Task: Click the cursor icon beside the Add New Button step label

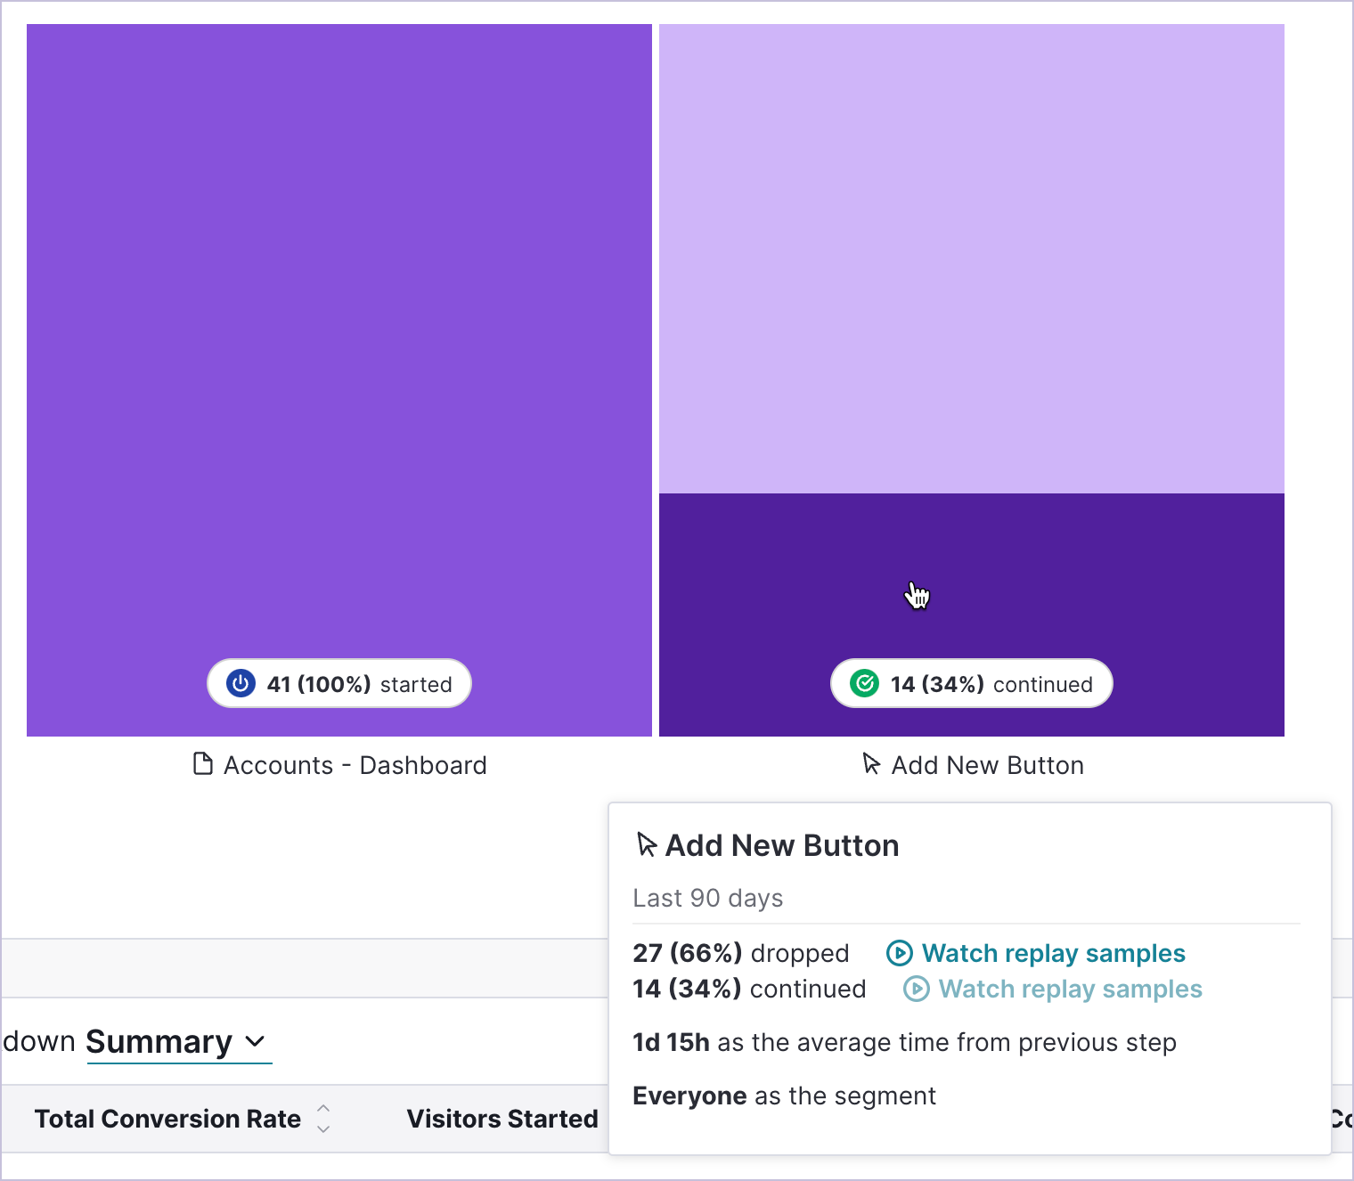Action: (x=871, y=764)
